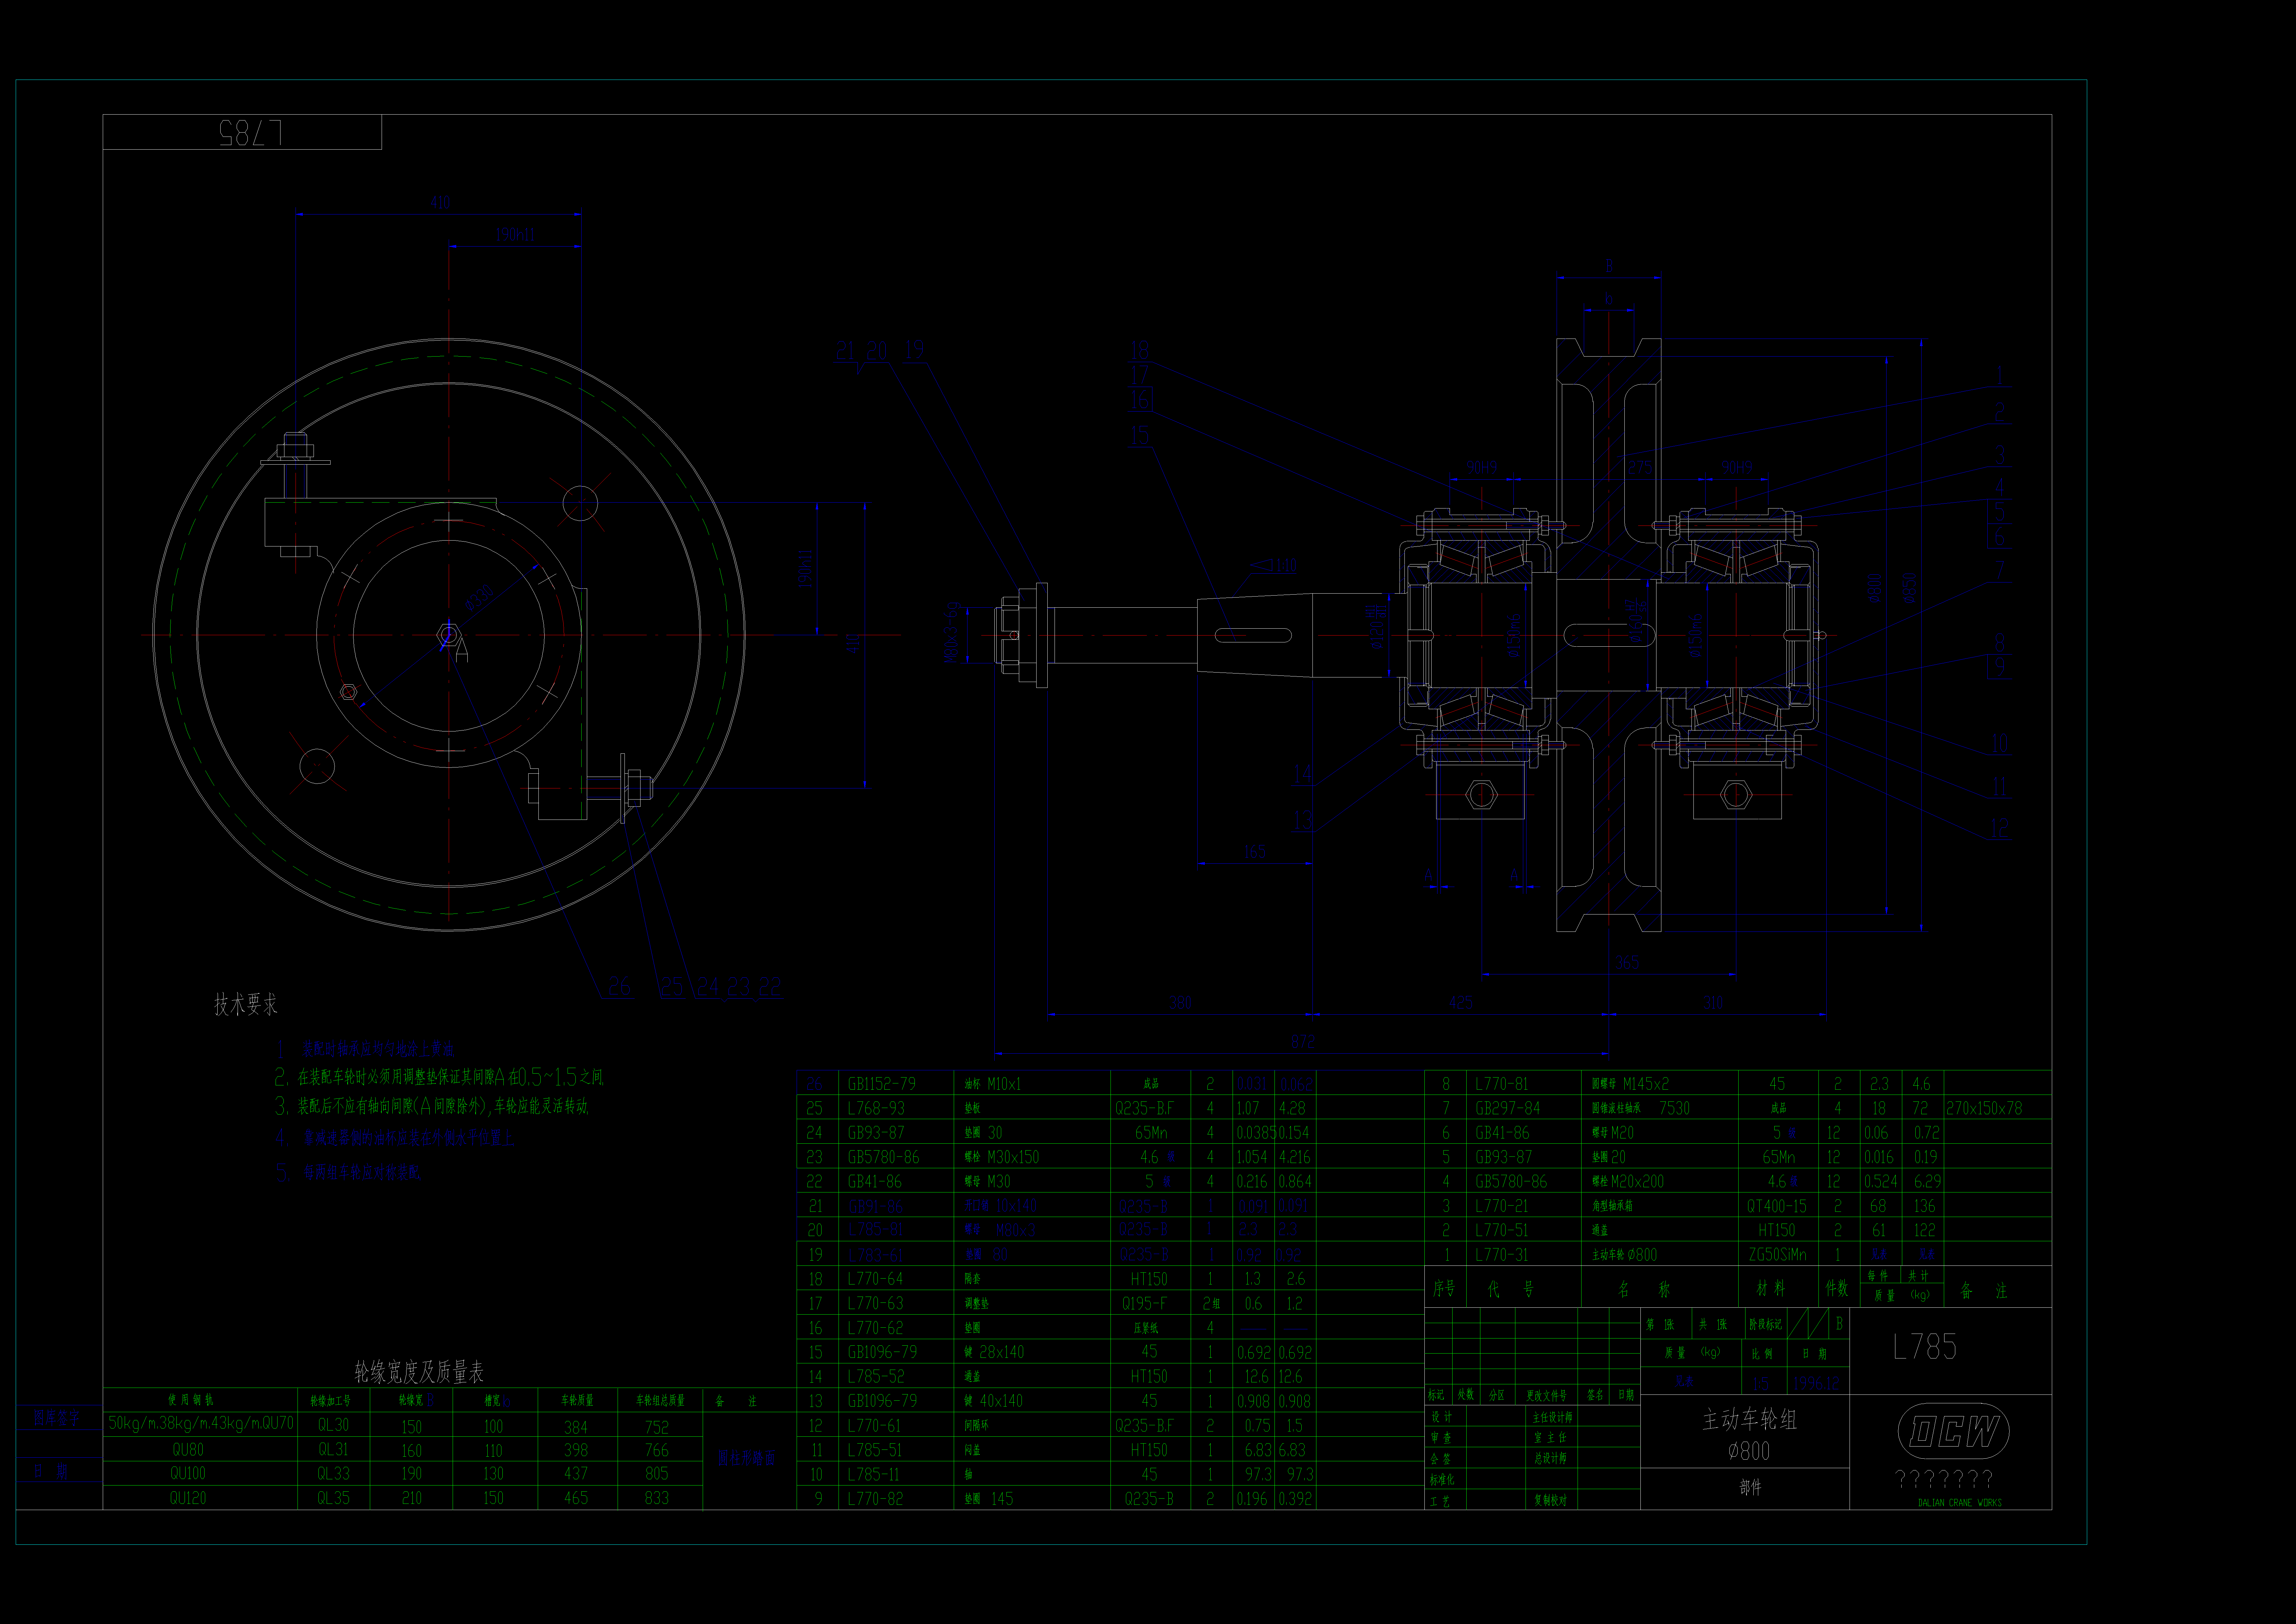The width and height of the screenshot is (2296, 1624).
Task: Select the part name '螺栓 M20x200'
Action: pos(1628,1182)
